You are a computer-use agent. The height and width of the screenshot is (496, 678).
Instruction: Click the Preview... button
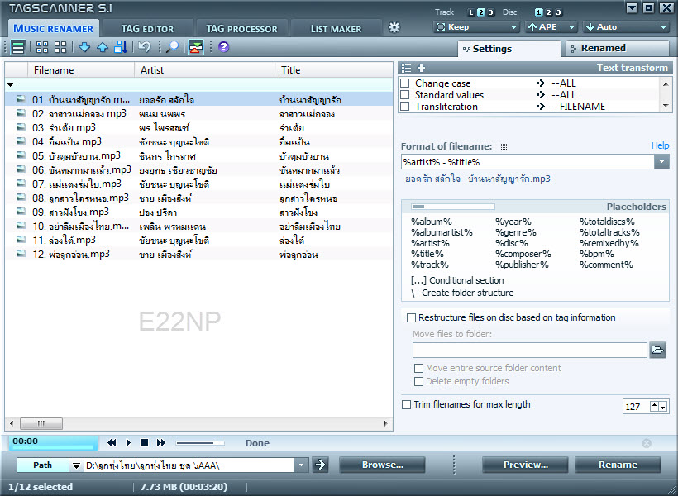(525, 465)
